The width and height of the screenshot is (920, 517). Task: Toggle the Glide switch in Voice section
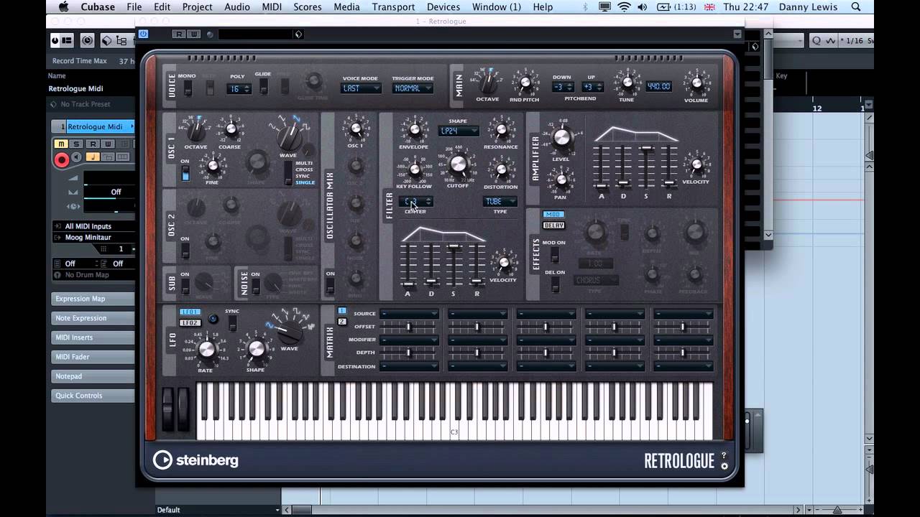coord(264,86)
